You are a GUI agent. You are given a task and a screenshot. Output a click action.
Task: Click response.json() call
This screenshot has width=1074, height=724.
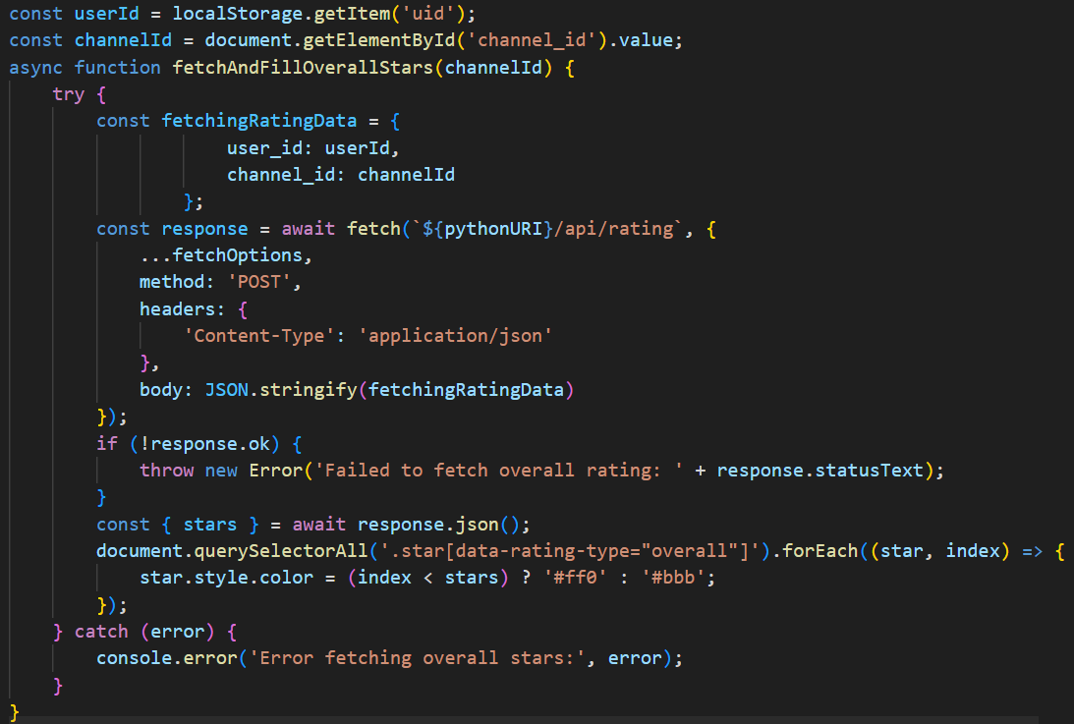pyautogui.click(x=438, y=524)
